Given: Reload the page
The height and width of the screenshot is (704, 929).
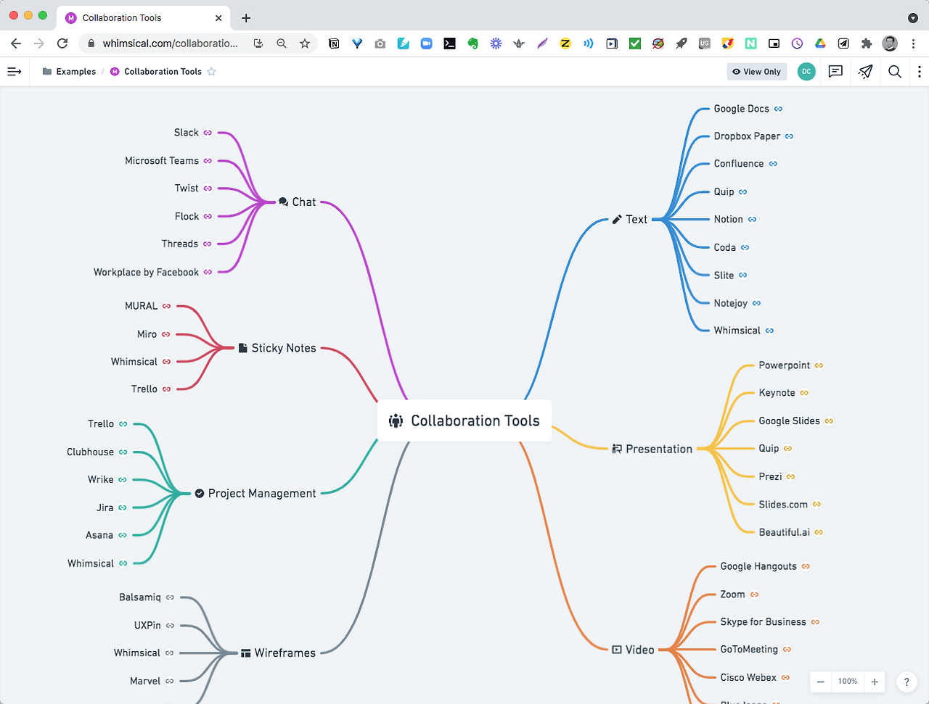Looking at the screenshot, I should (62, 44).
